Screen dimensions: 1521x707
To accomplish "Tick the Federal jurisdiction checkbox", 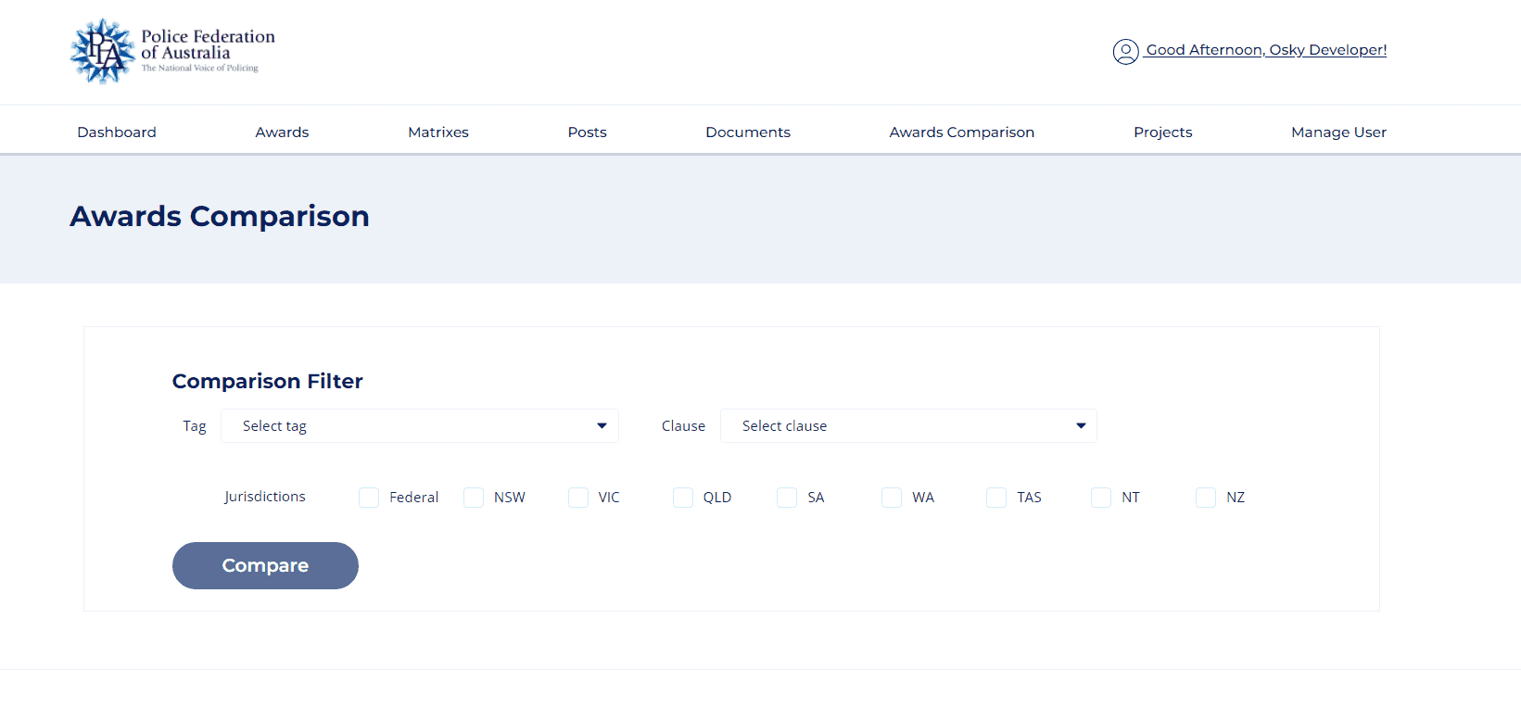I will pyautogui.click(x=369, y=498).
